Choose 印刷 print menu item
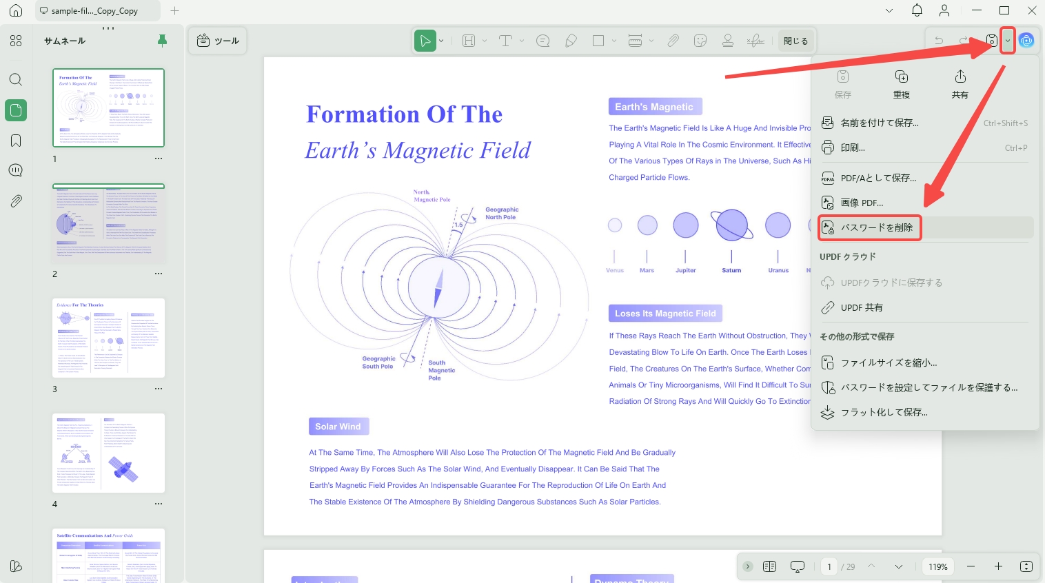Screen dimensions: 1045x583 925,147
